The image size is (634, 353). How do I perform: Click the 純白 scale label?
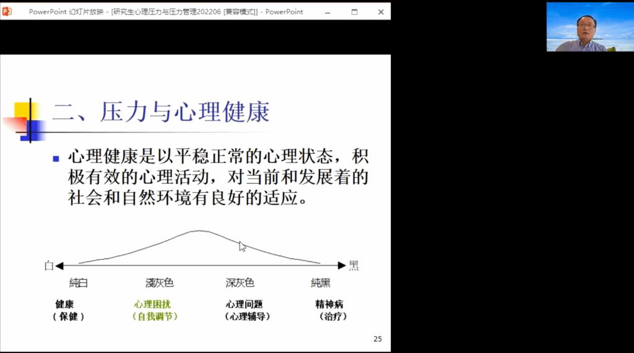[79, 283]
